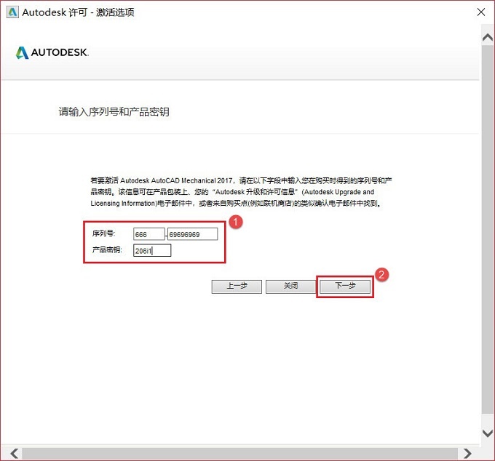Click the 关闭 (Close) button
This screenshot has width=495, height=461.
290,286
